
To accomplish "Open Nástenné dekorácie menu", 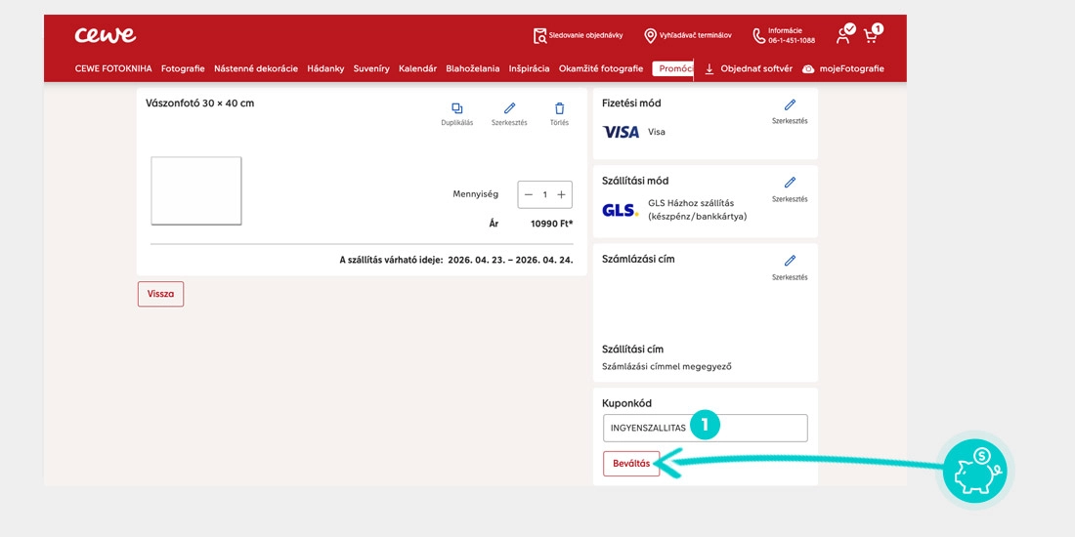I will point(256,68).
